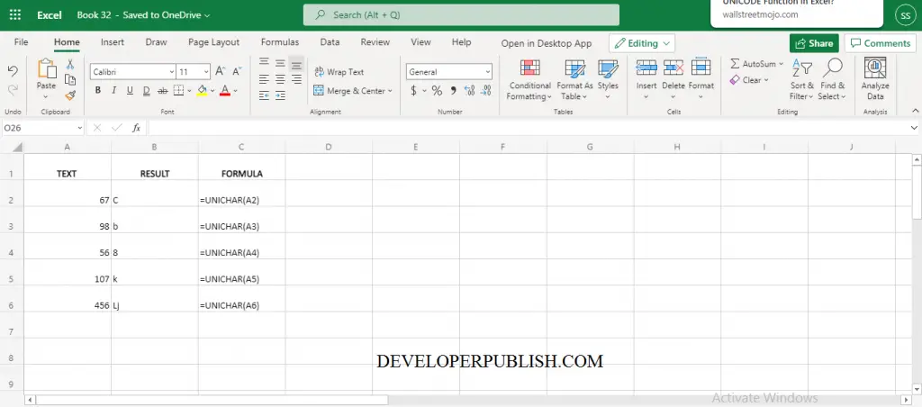
Task: Open the app launcher waffle icon
Action: 14,14
